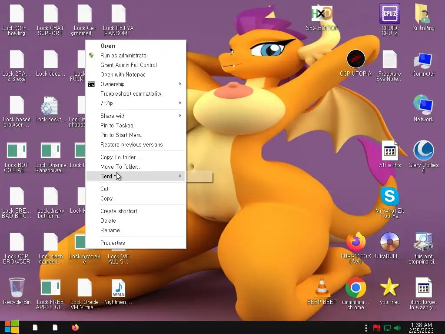Select the CCP UTOPIA desktop icon
The image size is (445, 334).
[355, 59]
